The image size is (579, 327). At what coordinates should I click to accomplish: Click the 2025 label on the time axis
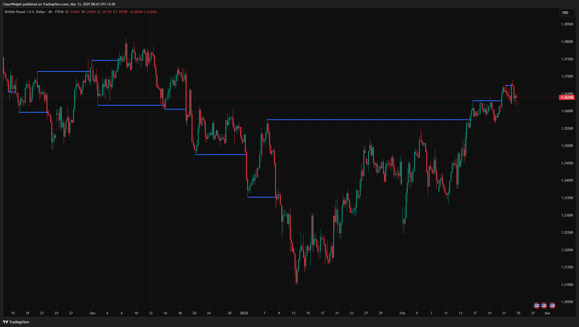click(x=244, y=313)
